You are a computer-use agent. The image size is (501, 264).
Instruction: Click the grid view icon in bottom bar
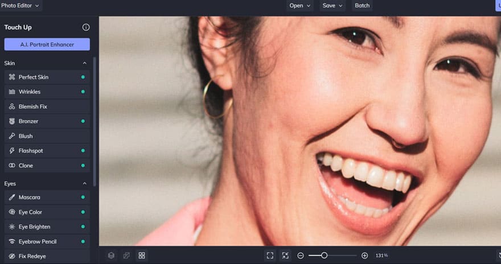point(142,255)
